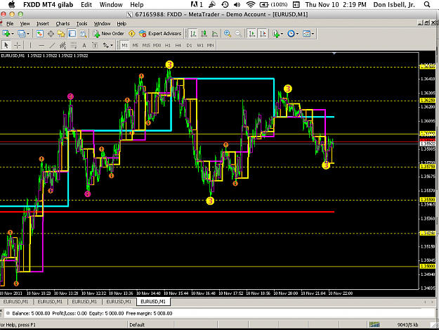
Task: Click the Arrows objects icon
Action: pyautogui.click(x=106, y=45)
